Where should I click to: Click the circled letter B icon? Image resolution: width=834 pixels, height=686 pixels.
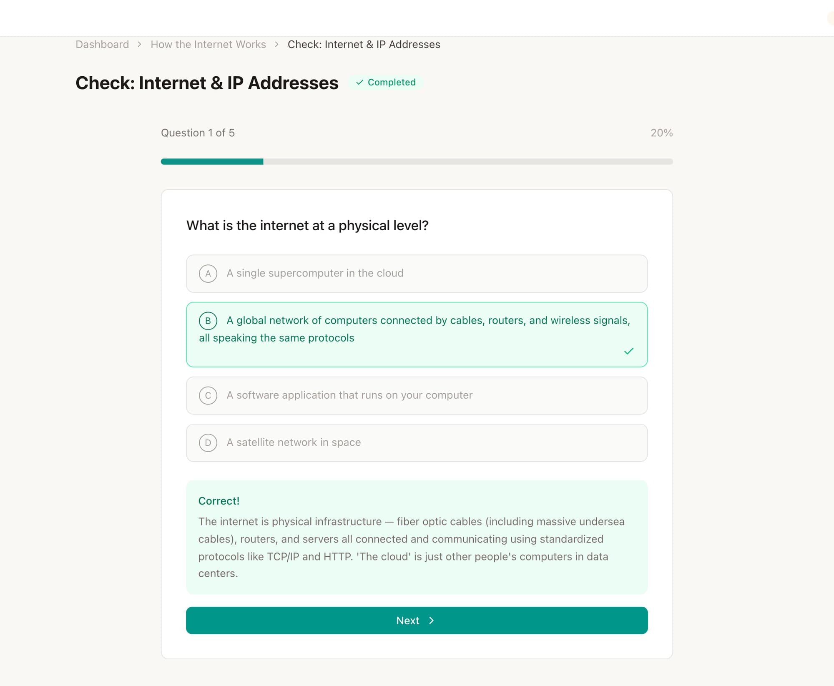[x=208, y=321]
